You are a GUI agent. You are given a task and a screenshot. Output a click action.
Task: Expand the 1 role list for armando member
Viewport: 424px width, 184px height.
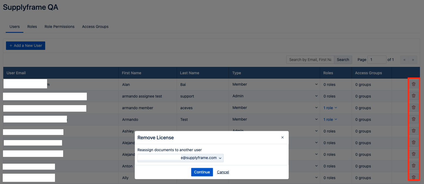click(330, 108)
